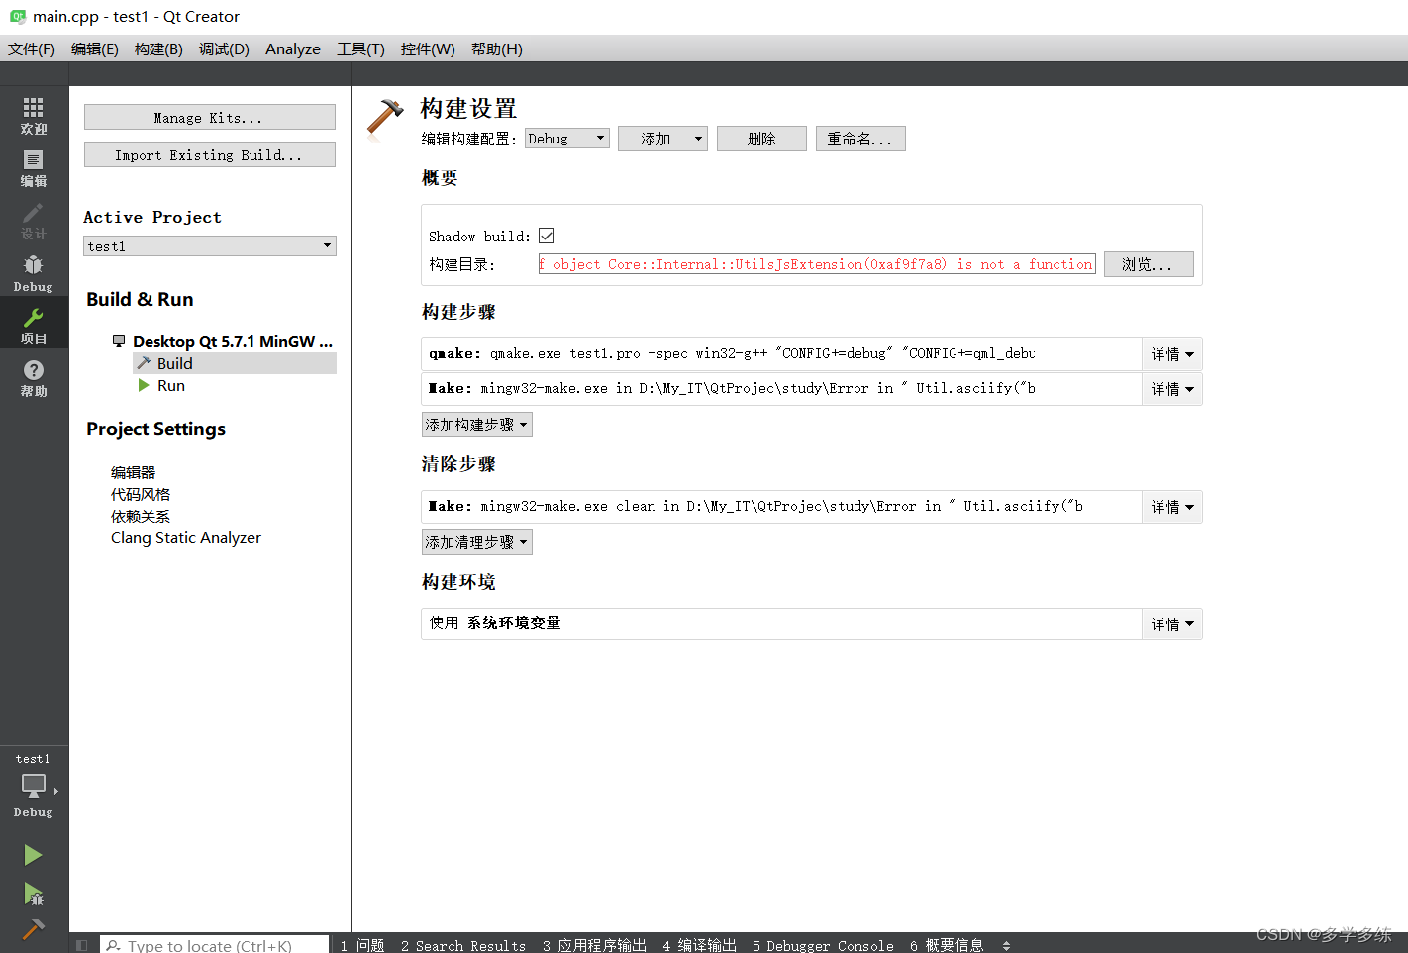Click the build directory input field
The image size is (1408, 953).
pos(817,264)
